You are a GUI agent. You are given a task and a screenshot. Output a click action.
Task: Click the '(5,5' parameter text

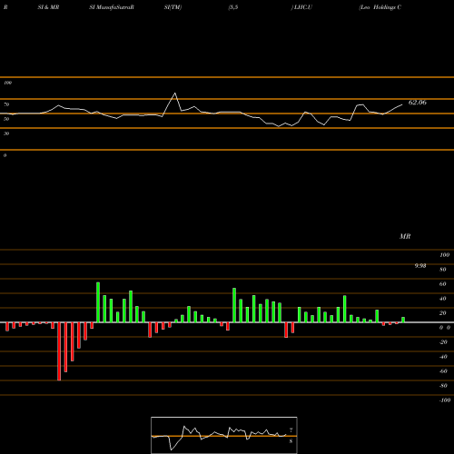coord(233,7)
